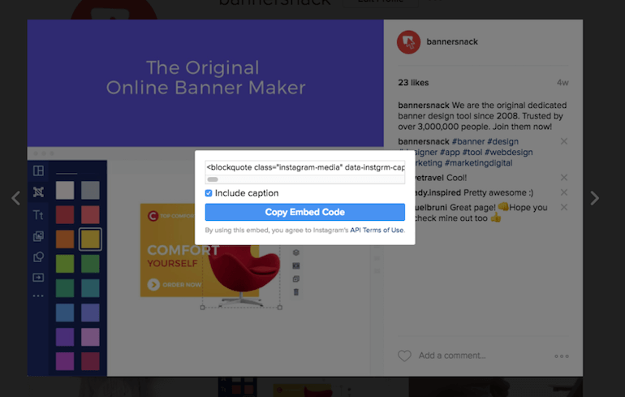
Task: Go to the next post arrow
Action: 594,198
